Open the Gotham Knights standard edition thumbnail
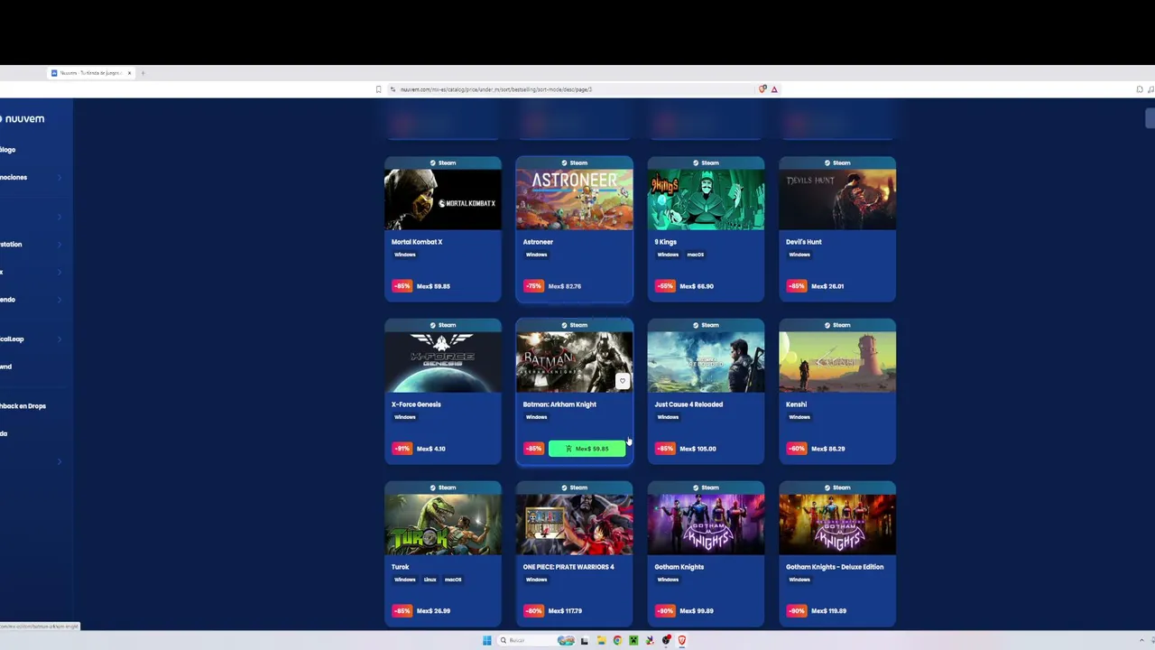1155x650 pixels. pos(706,525)
